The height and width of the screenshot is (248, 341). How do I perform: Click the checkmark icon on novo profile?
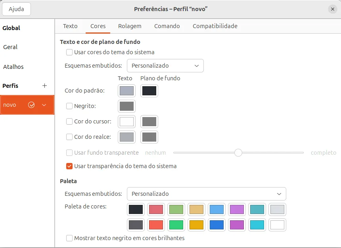click(x=32, y=105)
